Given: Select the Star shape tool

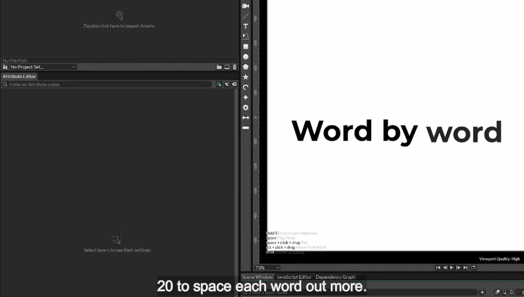Looking at the screenshot, I should point(246,77).
